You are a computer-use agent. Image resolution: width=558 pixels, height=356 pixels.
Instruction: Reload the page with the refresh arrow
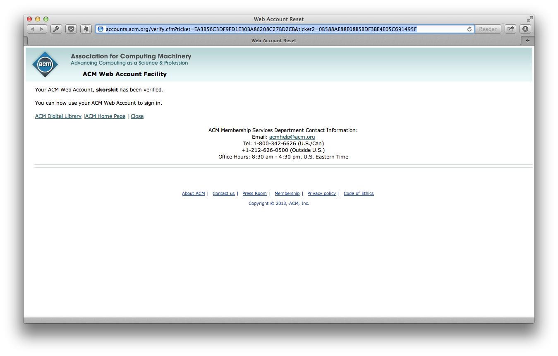[469, 29]
